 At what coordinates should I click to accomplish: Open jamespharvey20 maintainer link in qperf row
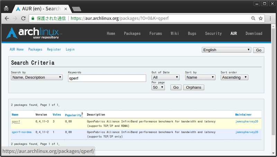point(247,121)
